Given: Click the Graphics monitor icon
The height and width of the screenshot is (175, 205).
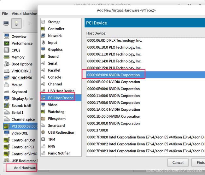Looking at the screenshot, I should pos(43,50).
